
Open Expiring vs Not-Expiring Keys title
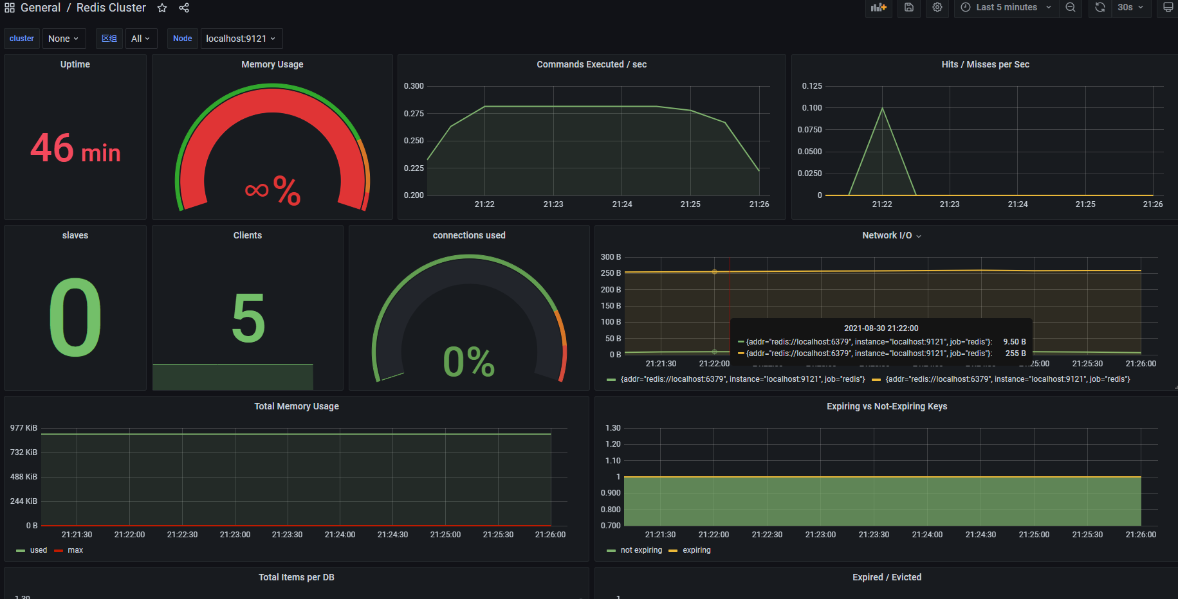tap(887, 406)
